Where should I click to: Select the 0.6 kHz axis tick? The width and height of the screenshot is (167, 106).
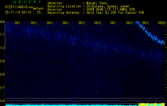click(2, 101)
